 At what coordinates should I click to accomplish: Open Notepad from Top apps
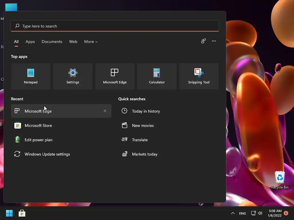[x=31, y=76]
